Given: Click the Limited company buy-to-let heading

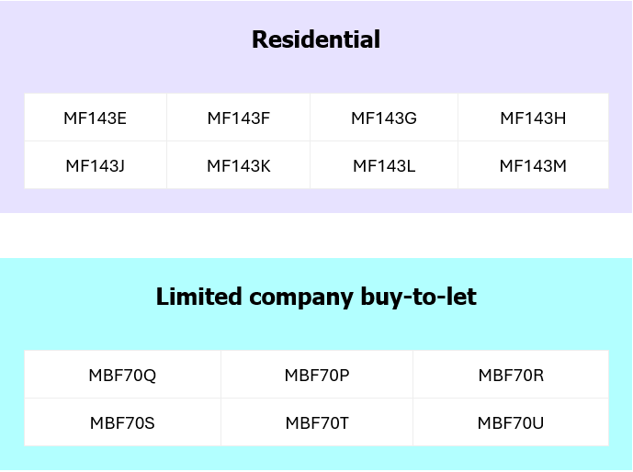Looking at the screenshot, I should [x=316, y=298].
